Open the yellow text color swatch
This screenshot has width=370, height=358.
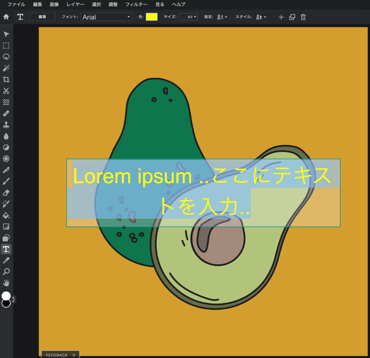tap(151, 17)
